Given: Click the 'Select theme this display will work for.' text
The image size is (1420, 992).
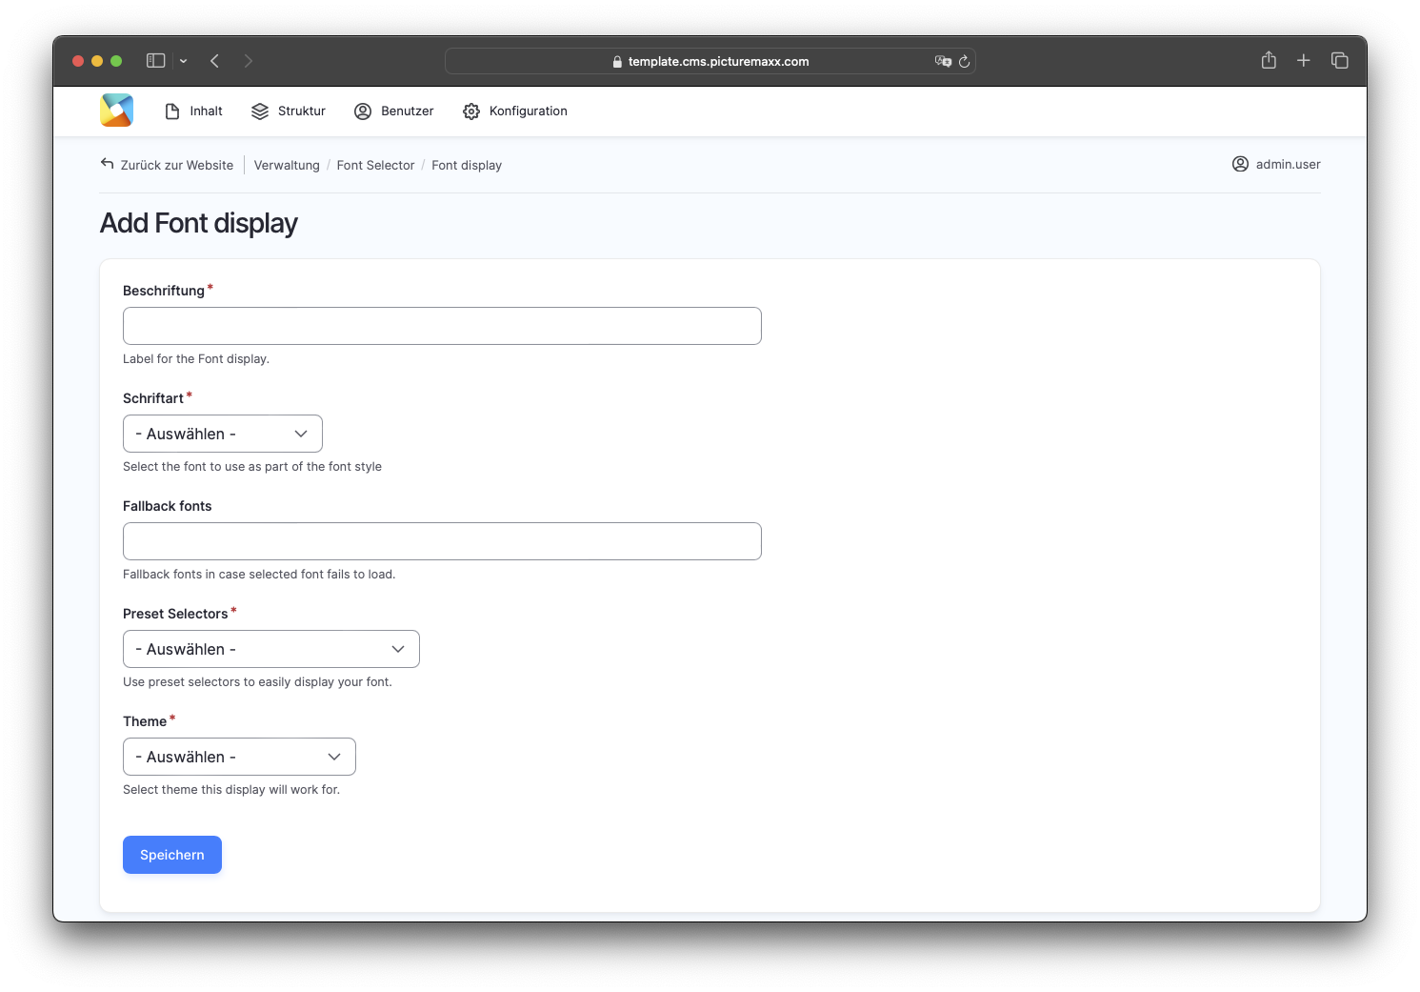Looking at the screenshot, I should tap(231, 790).
